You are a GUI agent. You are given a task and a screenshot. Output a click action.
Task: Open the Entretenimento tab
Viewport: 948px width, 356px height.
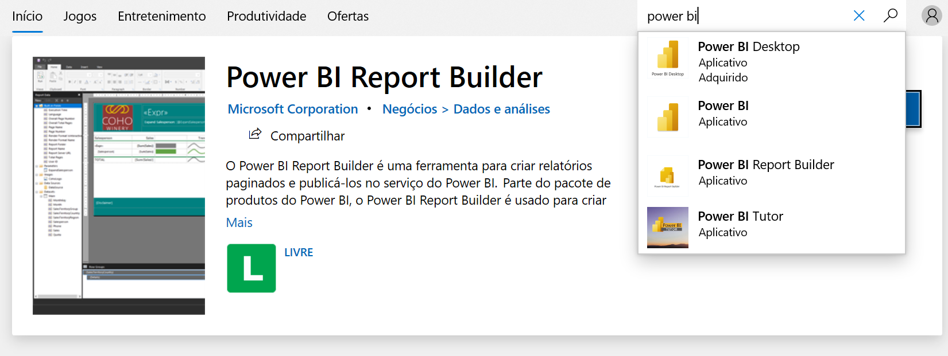[x=162, y=16]
